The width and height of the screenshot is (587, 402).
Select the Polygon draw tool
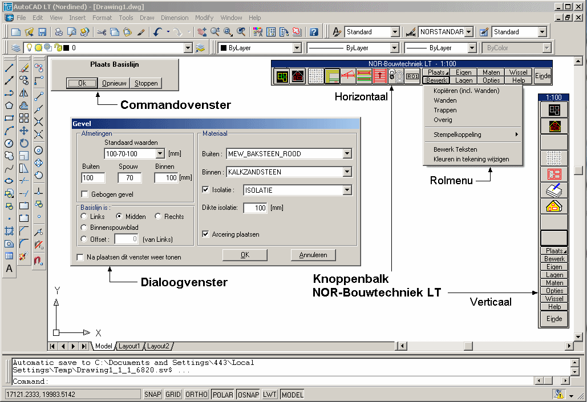[9, 105]
